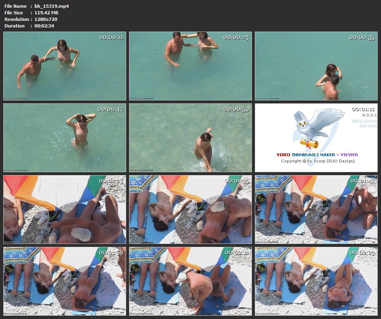Click the frame at timestamp 00:00:35

[x=316, y=66]
